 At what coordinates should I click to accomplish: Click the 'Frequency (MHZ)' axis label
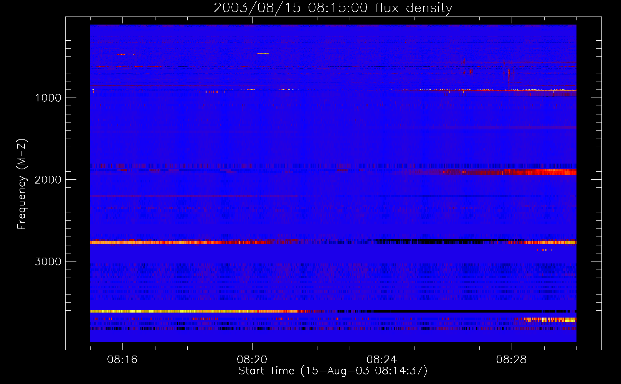pyautogui.click(x=22, y=184)
